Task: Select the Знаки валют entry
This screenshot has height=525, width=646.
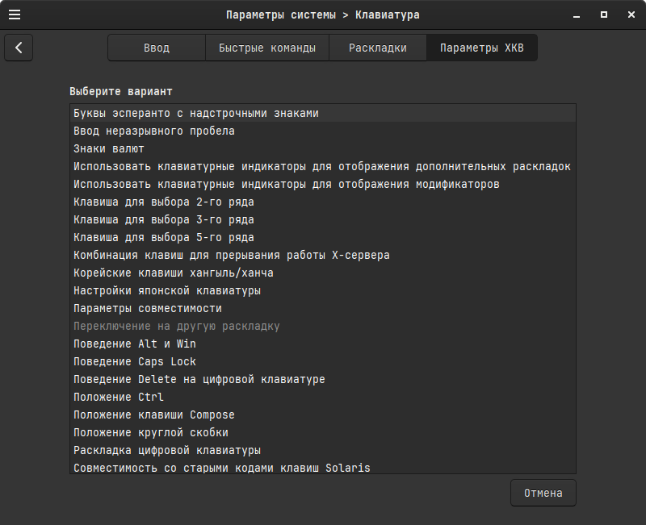Action: click(109, 149)
